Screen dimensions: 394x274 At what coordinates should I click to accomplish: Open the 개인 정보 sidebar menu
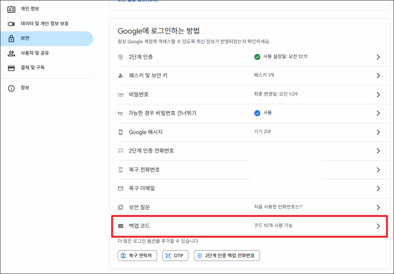[x=30, y=9]
